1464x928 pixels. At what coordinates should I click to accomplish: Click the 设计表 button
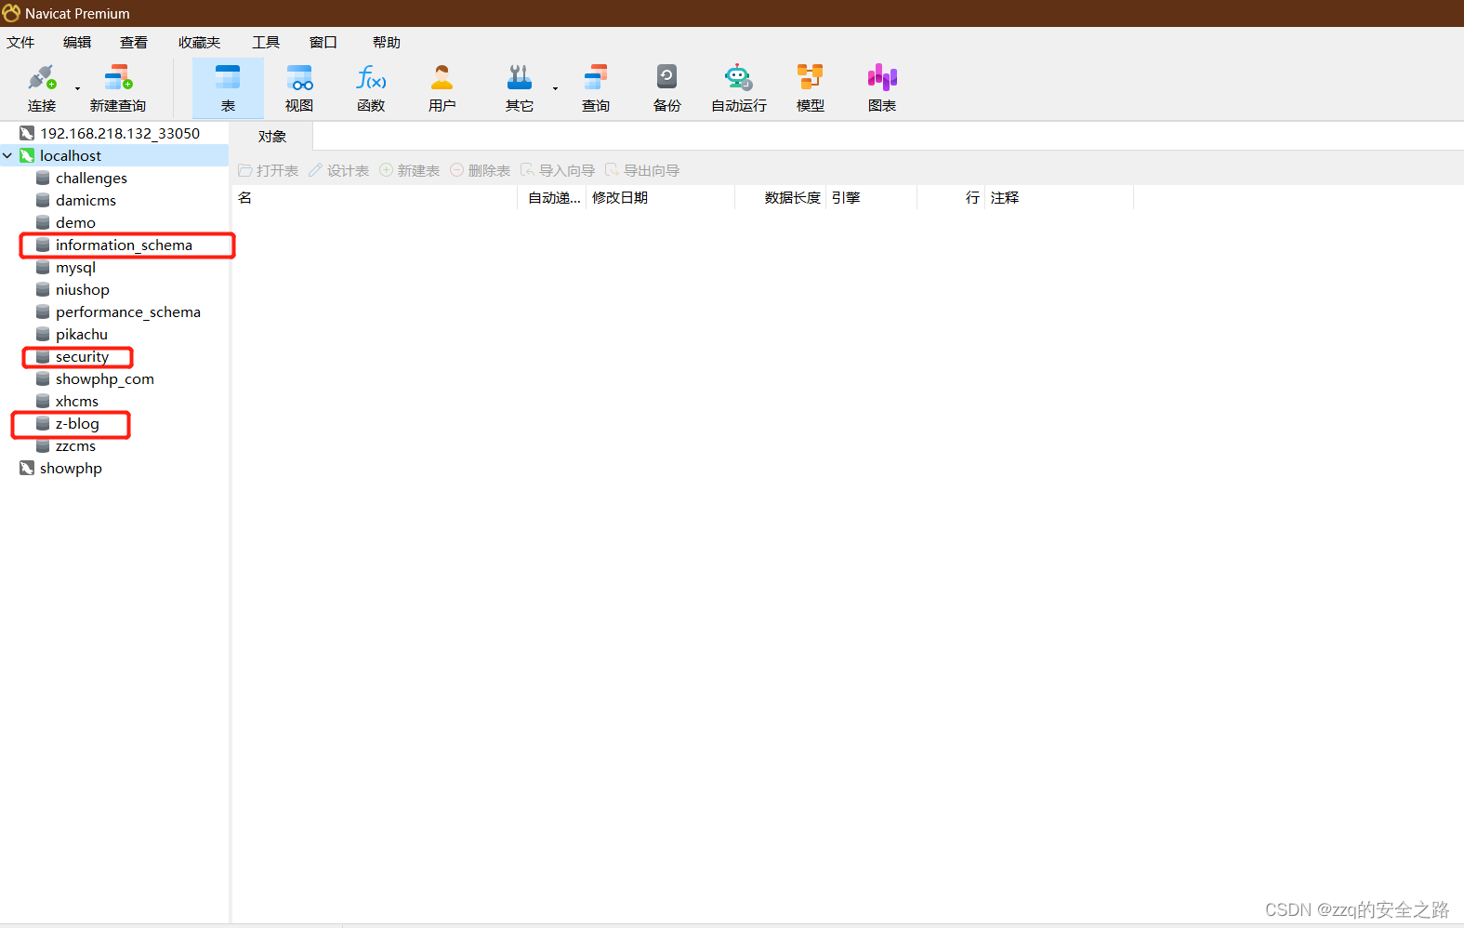click(x=339, y=170)
